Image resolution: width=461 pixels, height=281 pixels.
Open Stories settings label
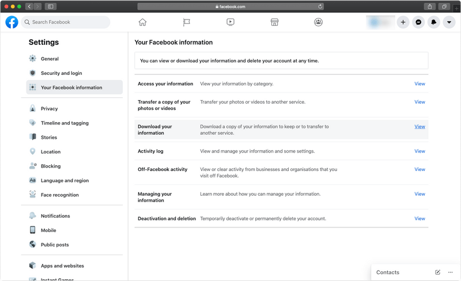click(x=49, y=137)
